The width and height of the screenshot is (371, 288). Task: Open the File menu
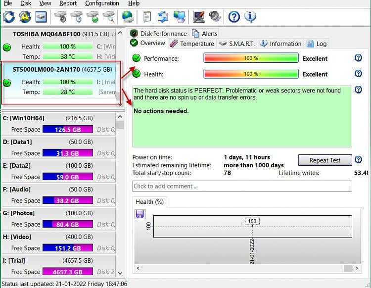point(8,3)
